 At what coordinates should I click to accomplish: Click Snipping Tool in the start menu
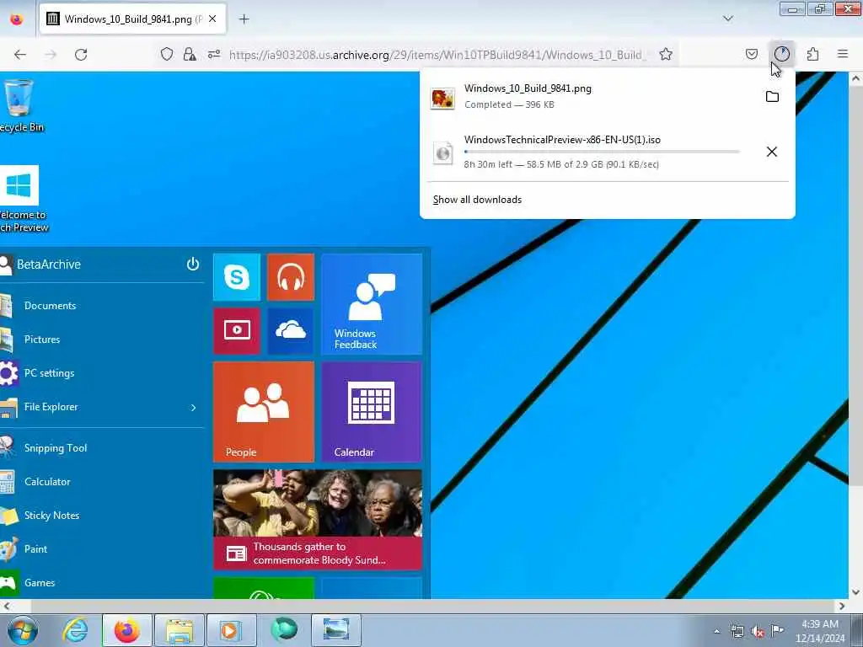pyautogui.click(x=56, y=448)
